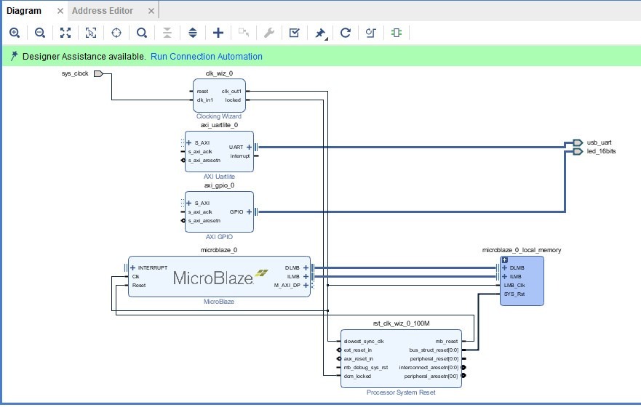Expand the microblaze_0_local_memory hierarchy block
The width and height of the screenshot is (641, 407).
click(x=504, y=260)
